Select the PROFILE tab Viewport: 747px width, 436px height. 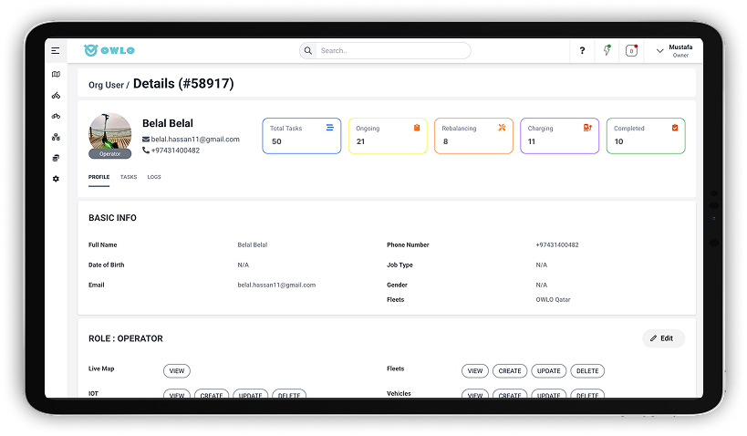click(99, 177)
